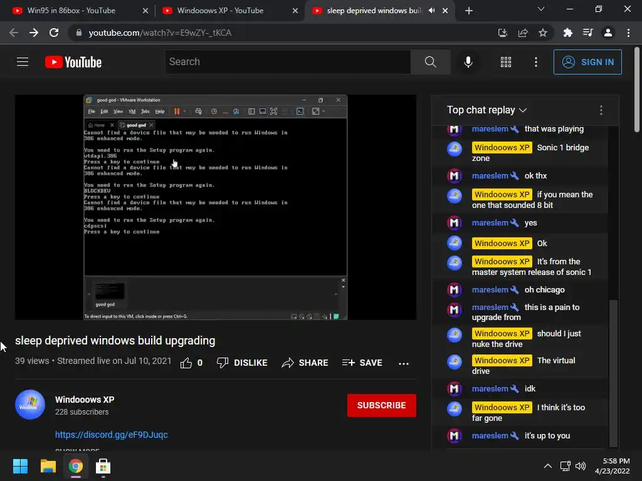Viewport: 642px width, 481px height.
Task: Start voice search with the microphone
Action: coord(468,62)
